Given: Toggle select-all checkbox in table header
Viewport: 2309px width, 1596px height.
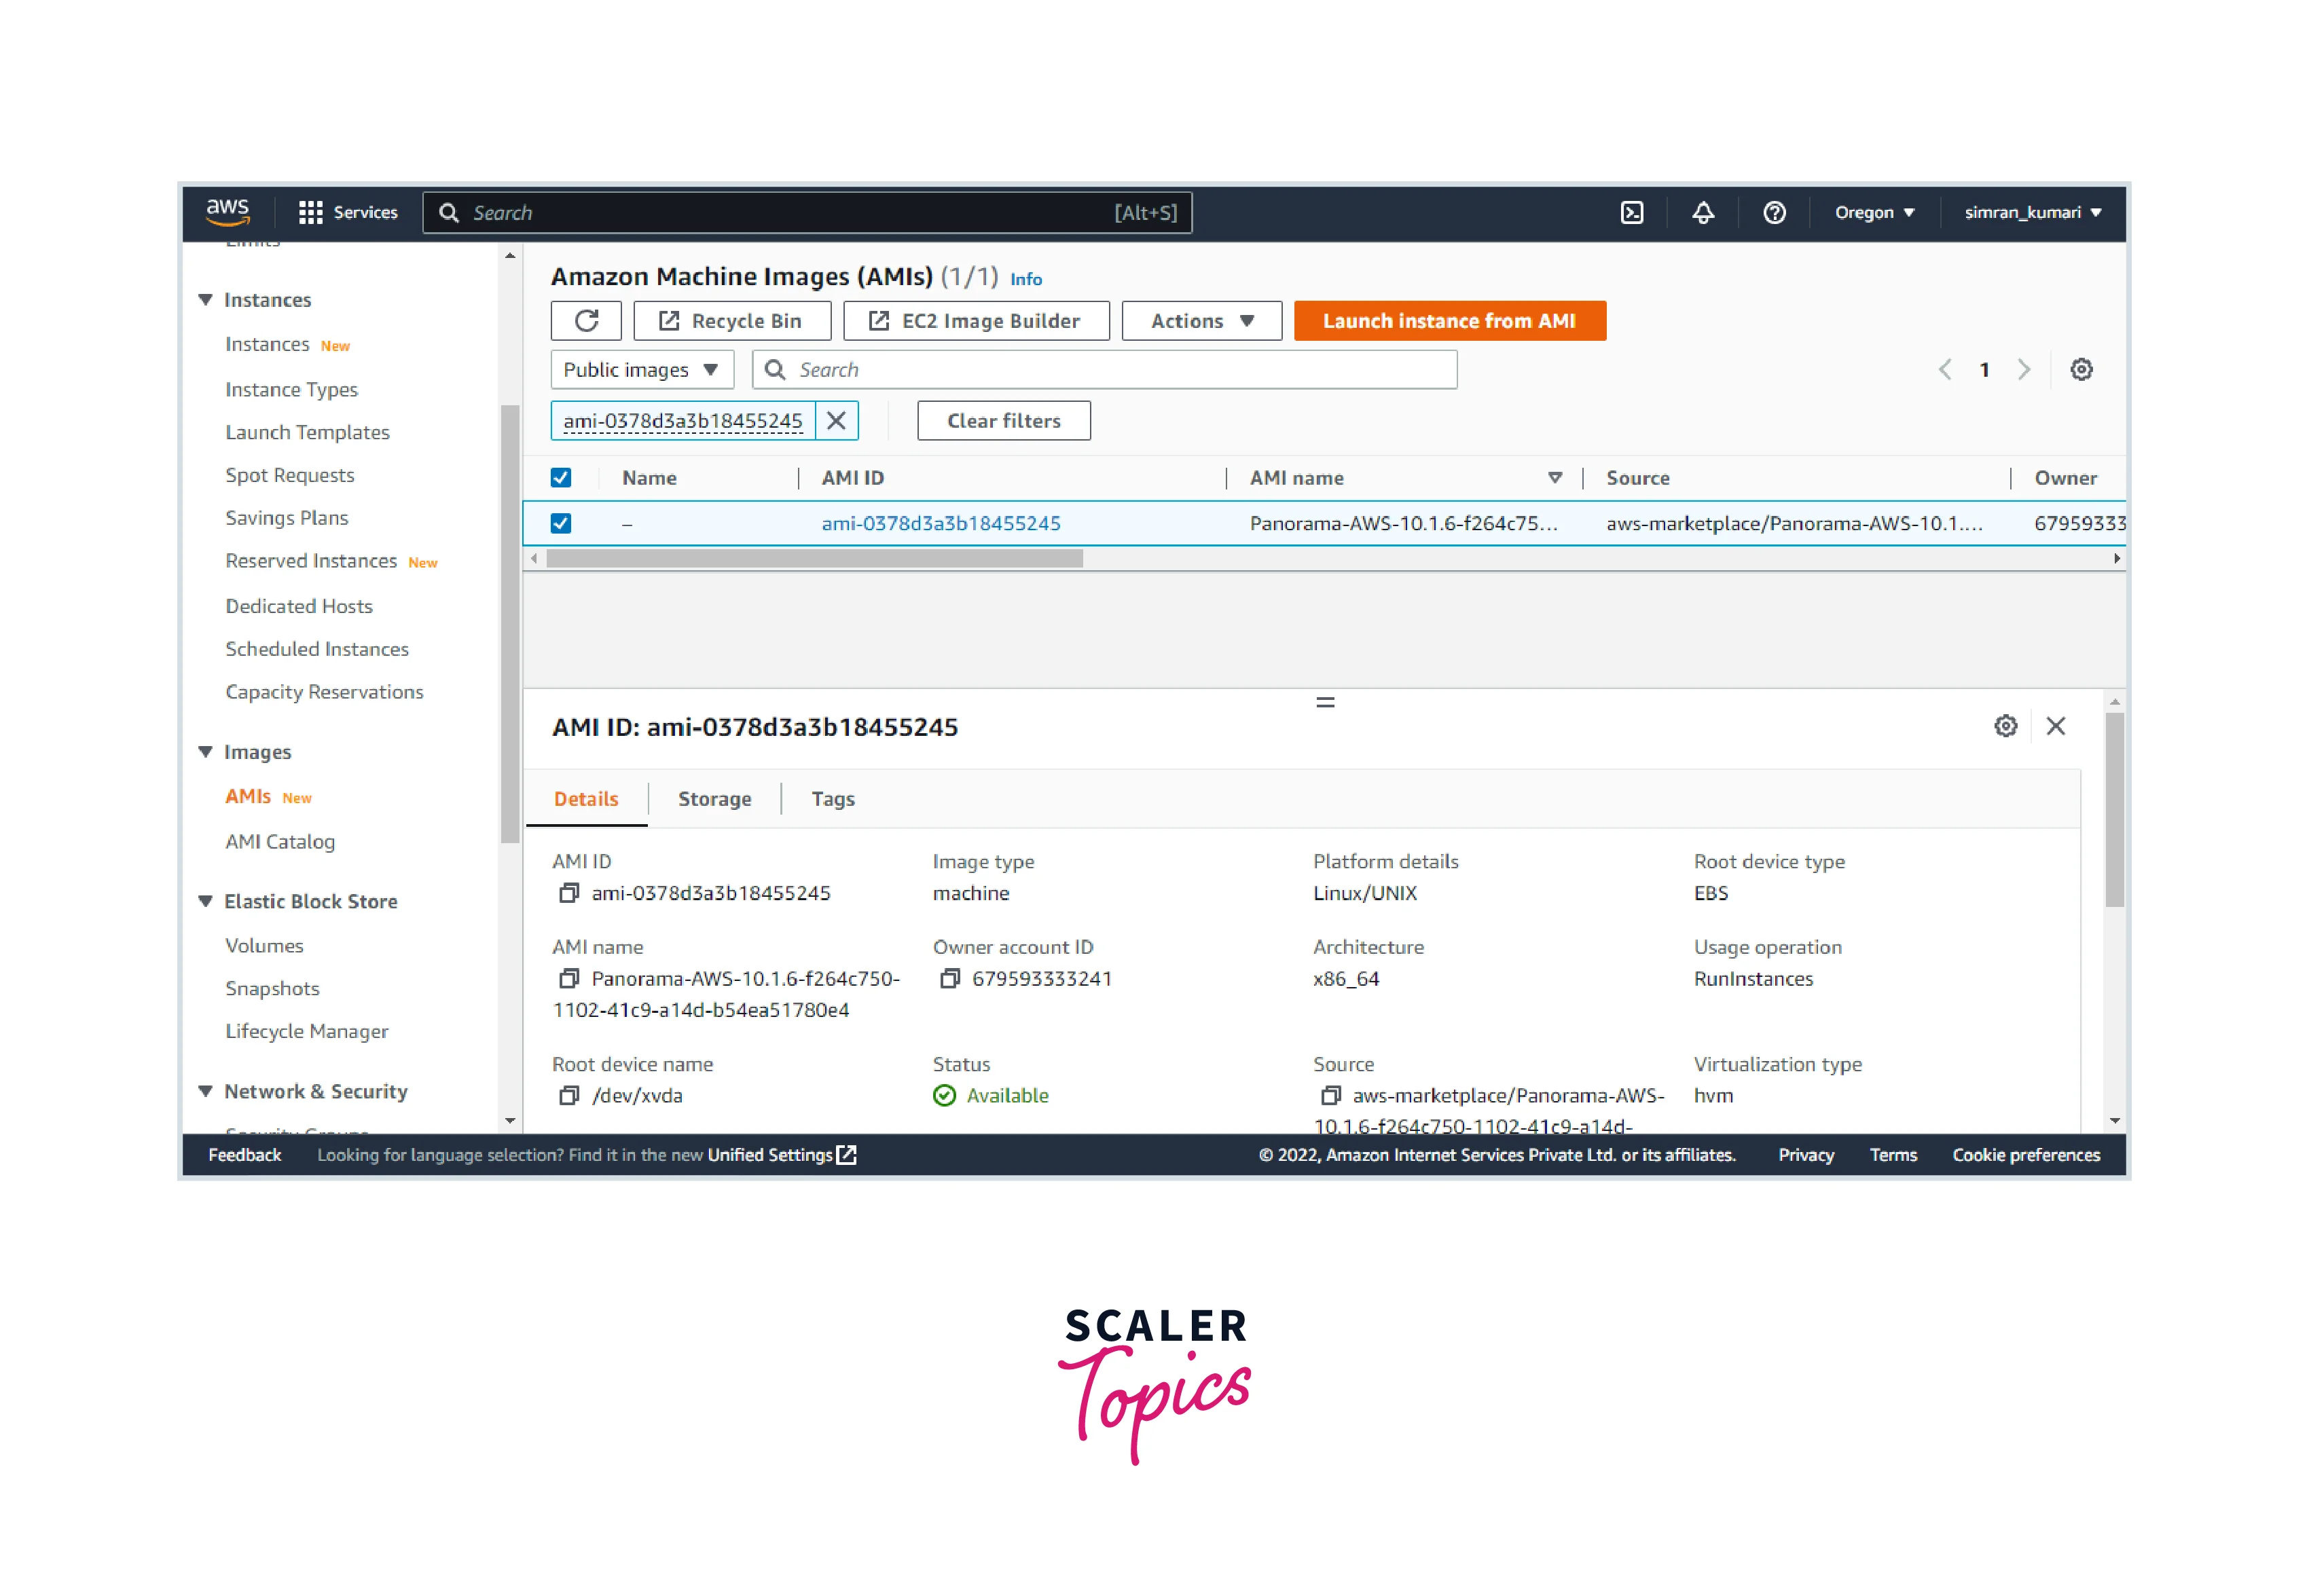Looking at the screenshot, I should click(561, 478).
